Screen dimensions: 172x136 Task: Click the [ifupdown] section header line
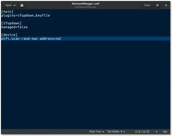[11, 23]
